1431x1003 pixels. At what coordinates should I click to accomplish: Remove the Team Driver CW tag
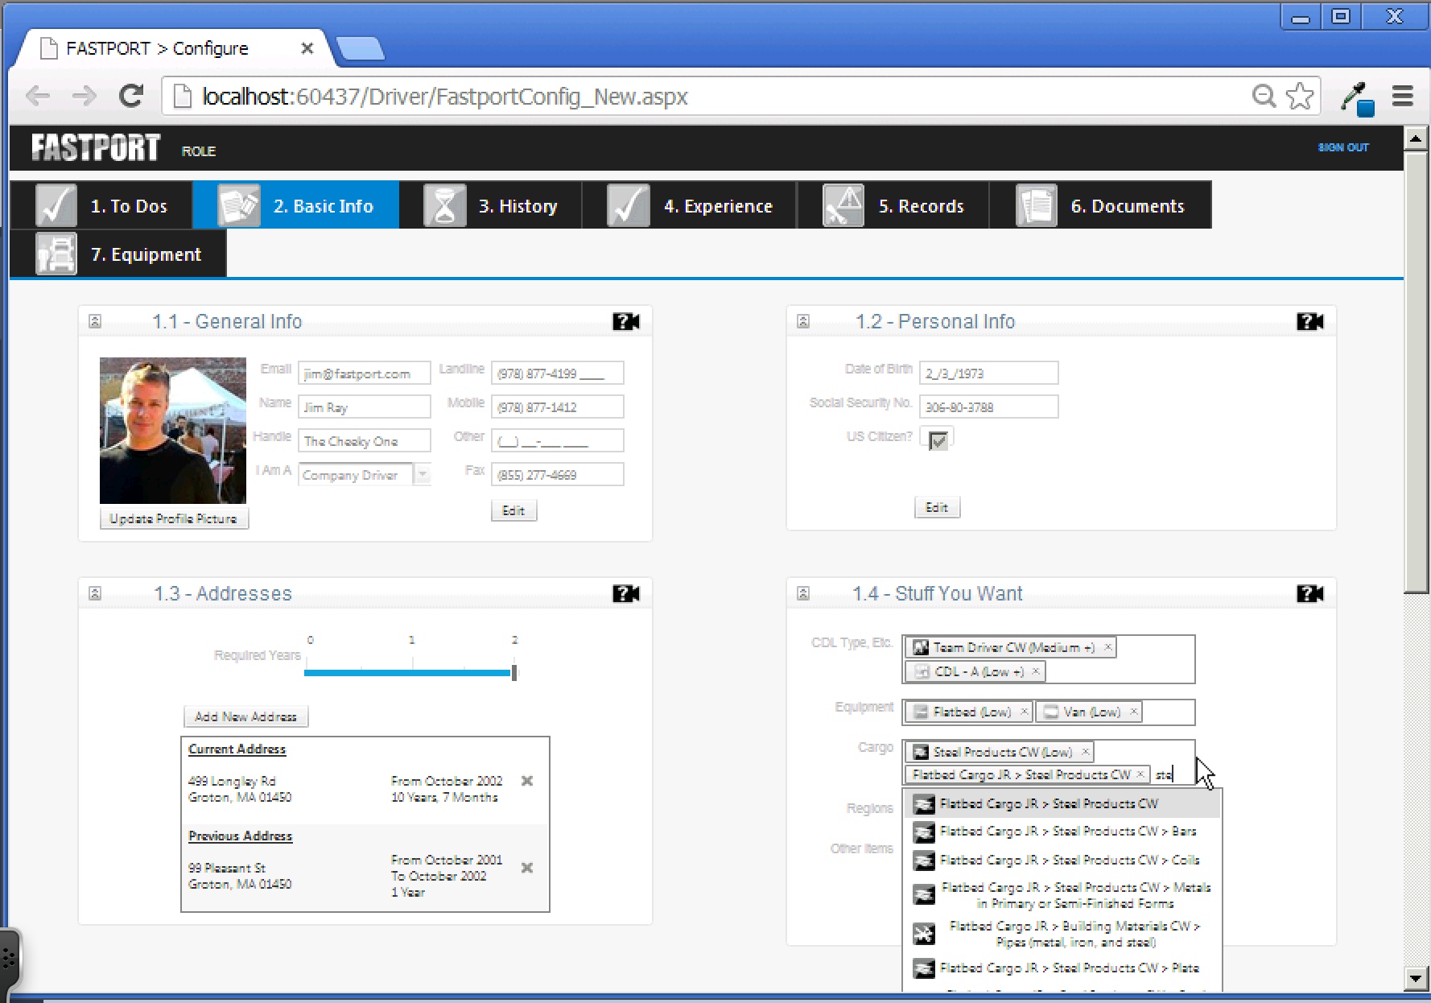point(1107,647)
